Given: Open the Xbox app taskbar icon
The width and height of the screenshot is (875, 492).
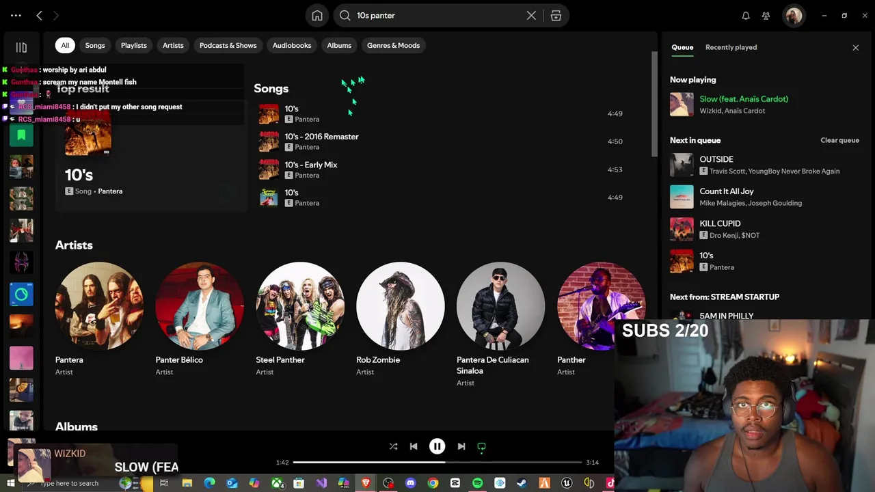Looking at the screenshot, I should 277,483.
